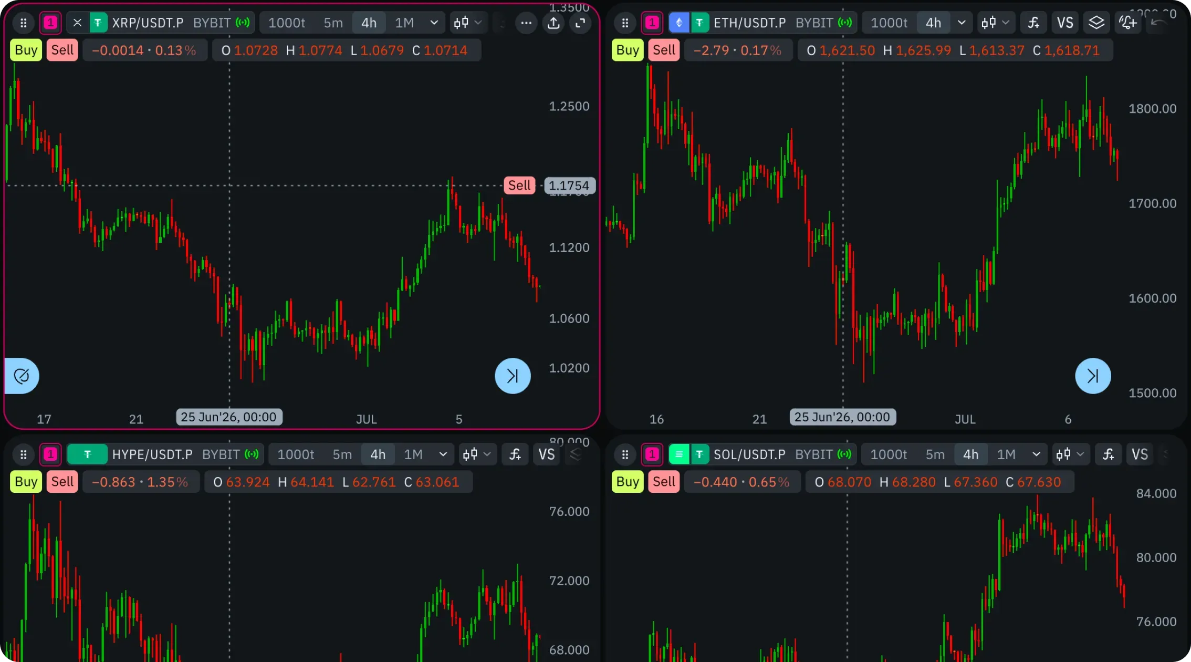Click the Buy button on ETH chart
Image resolution: width=1191 pixels, height=662 pixels.
pyautogui.click(x=628, y=50)
